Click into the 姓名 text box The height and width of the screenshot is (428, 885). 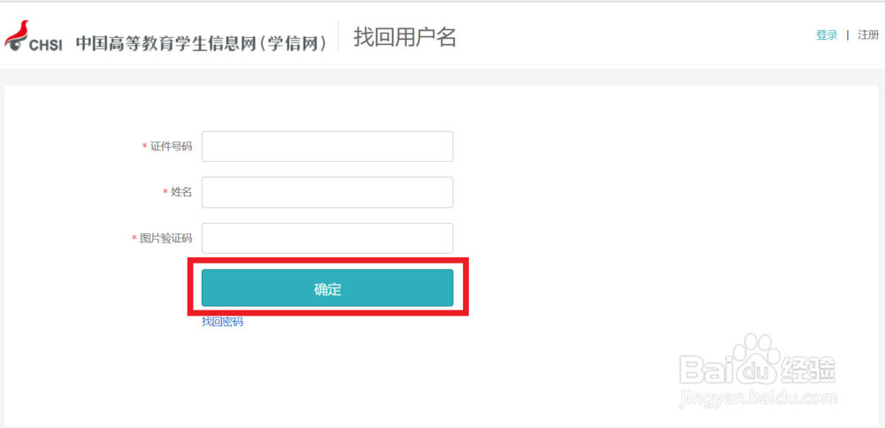(327, 192)
